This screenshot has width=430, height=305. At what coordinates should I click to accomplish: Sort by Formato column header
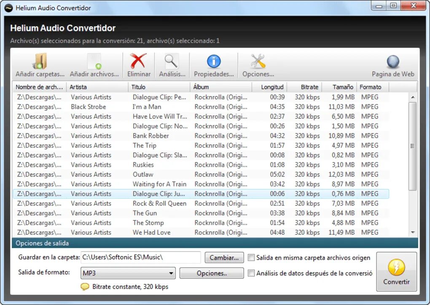(373, 87)
